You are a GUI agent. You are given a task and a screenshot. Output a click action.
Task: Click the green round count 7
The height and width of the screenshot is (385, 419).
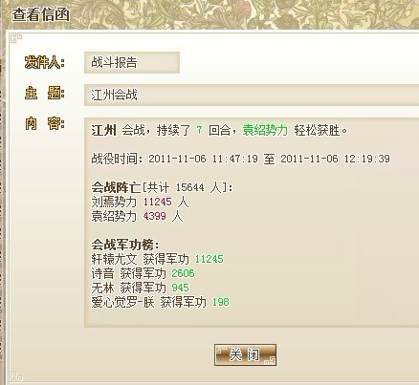pyautogui.click(x=199, y=130)
